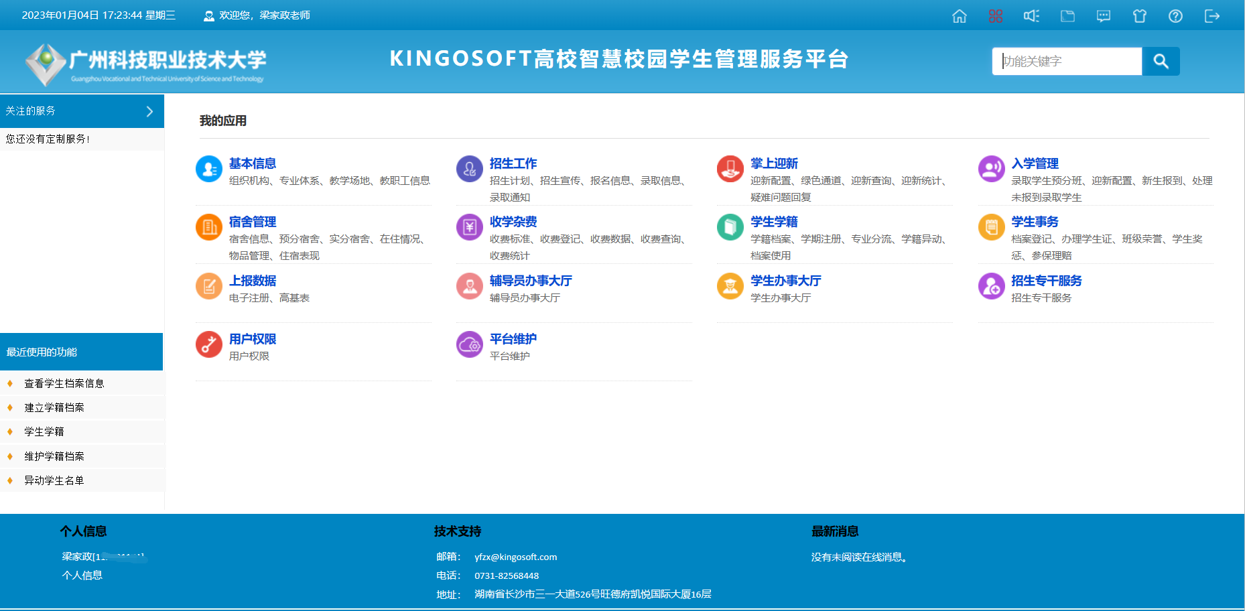Open the 宿舍管理 app icon
The image size is (1245, 611).
[209, 227]
